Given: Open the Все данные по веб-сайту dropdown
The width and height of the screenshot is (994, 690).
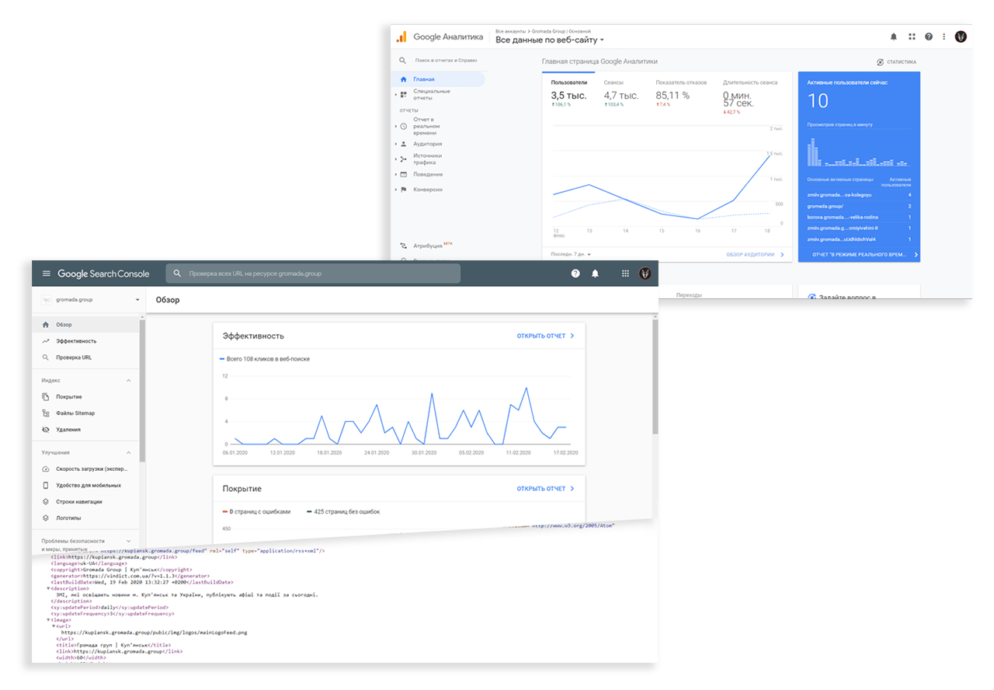Looking at the screenshot, I should pyautogui.click(x=550, y=40).
